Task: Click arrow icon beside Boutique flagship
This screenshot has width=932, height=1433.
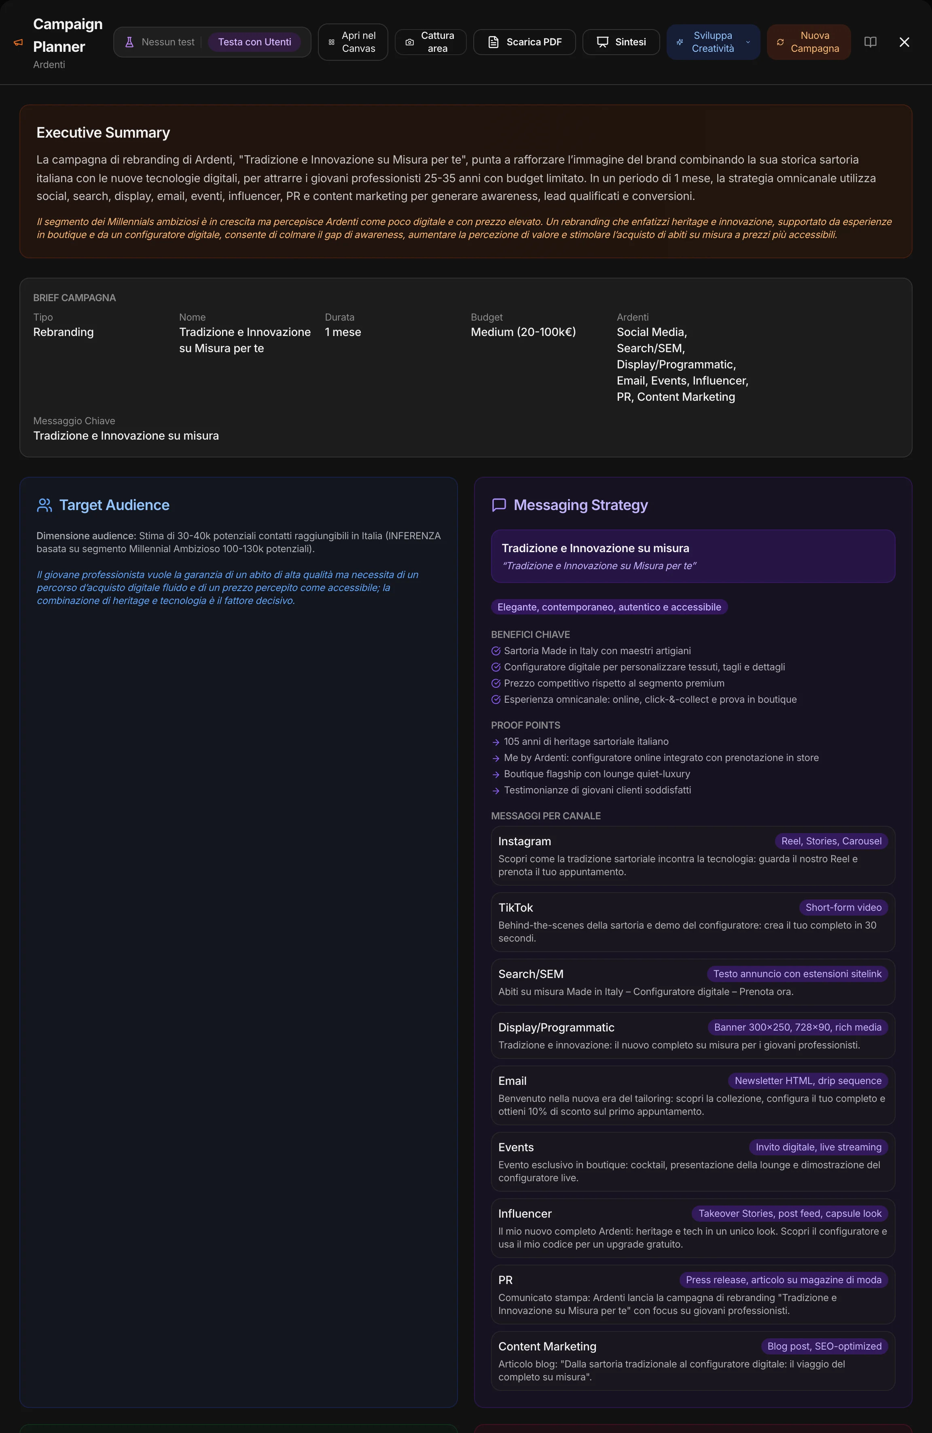Action: pos(496,775)
